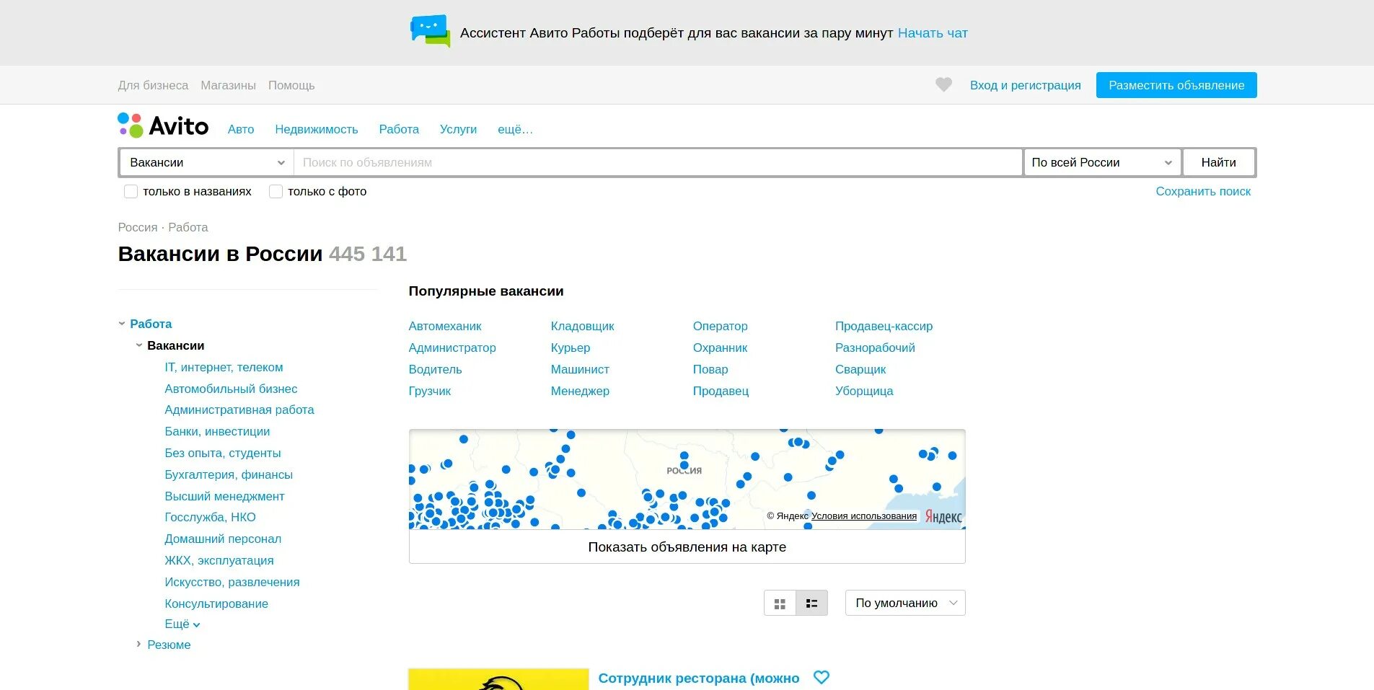Open 'Помощь' in top bar
Viewport: 1374px width, 690px height.
pos(291,85)
